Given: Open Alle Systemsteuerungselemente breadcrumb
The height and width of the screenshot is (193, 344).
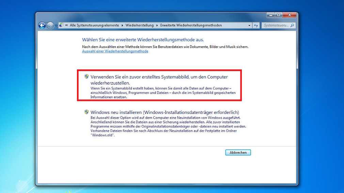Looking at the screenshot, I should [94, 25].
